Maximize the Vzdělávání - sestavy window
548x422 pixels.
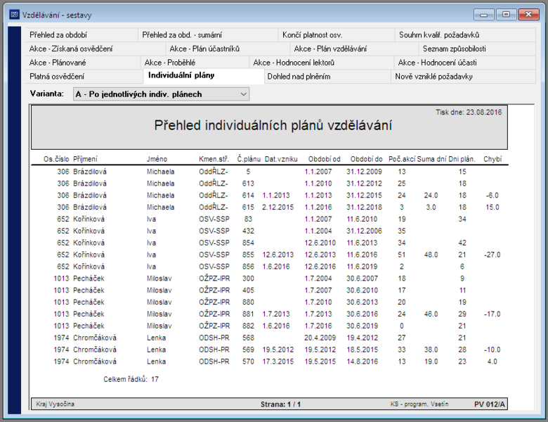(506, 15)
